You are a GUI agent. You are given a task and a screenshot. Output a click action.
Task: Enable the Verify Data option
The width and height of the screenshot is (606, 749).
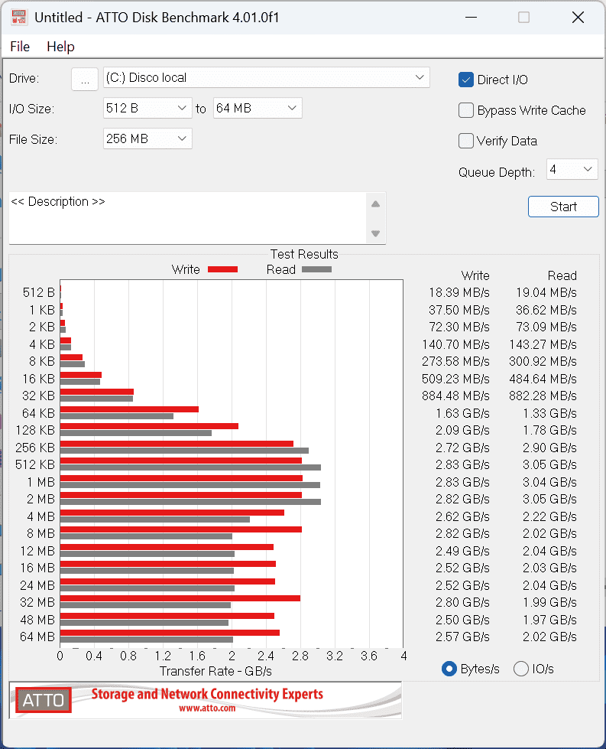[x=466, y=141]
